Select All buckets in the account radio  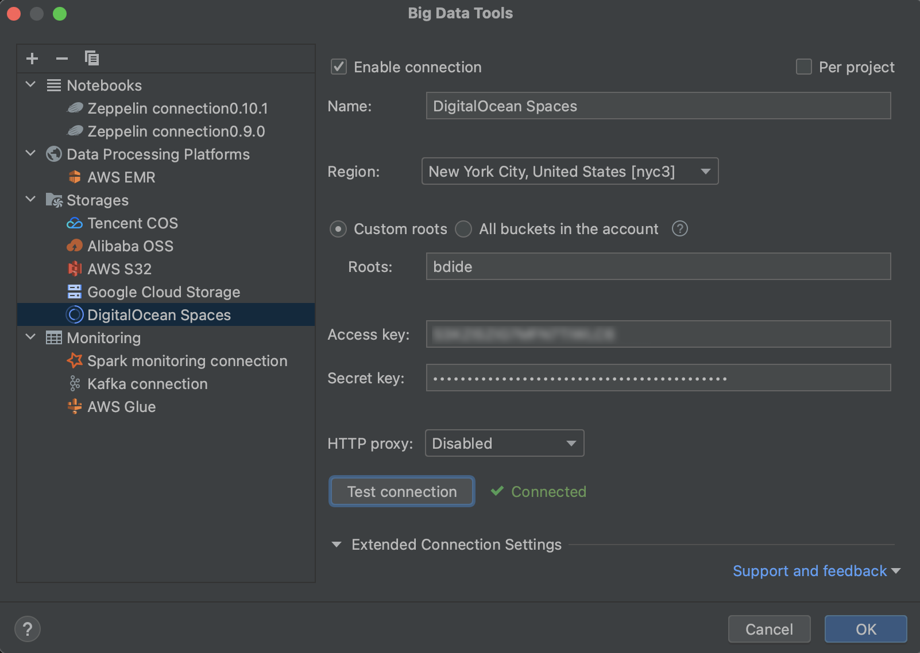pyautogui.click(x=463, y=229)
